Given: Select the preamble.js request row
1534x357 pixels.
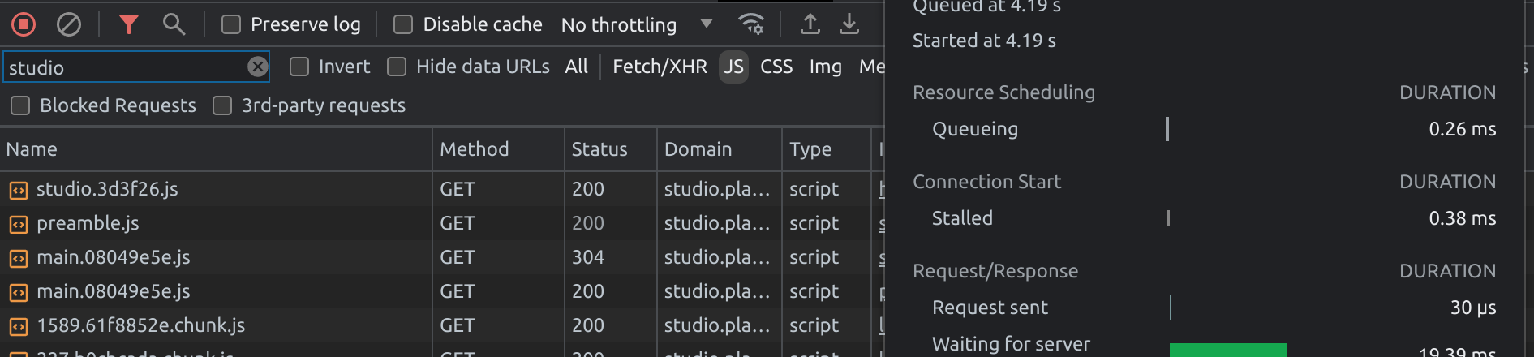Looking at the screenshot, I should pyautogui.click(x=88, y=223).
